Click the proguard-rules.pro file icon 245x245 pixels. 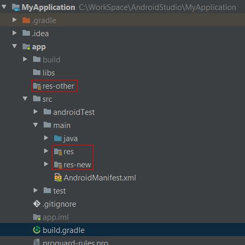coord(37,242)
